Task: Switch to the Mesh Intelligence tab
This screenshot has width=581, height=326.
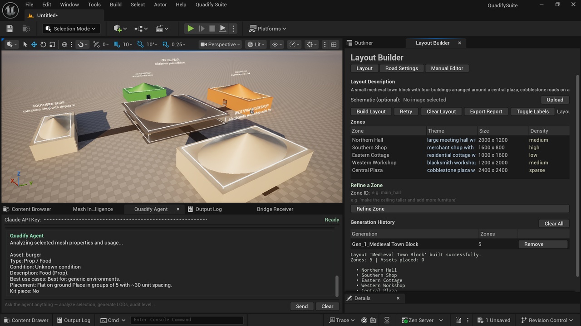Action: tap(93, 209)
